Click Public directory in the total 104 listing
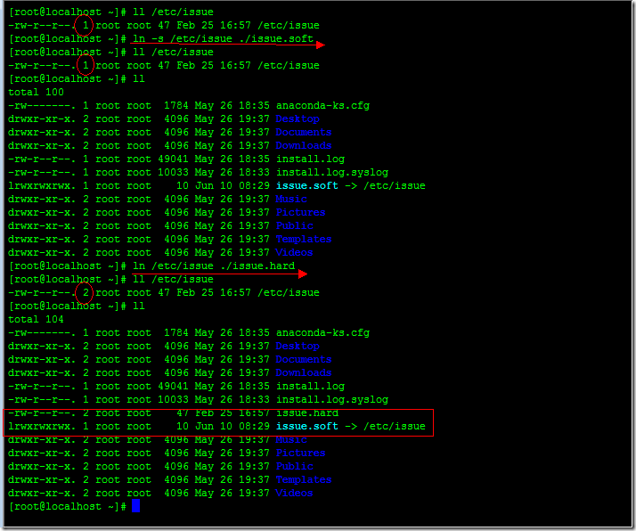This screenshot has width=636, height=531. coord(294,467)
